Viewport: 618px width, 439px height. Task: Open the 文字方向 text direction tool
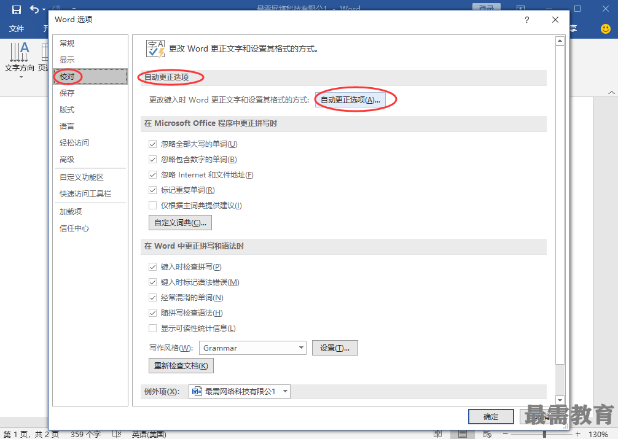pos(19,57)
